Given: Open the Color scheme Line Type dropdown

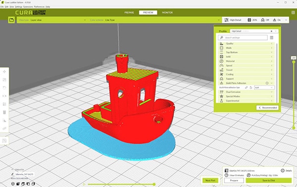Looking at the screenshot, I should (x=155, y=20).
